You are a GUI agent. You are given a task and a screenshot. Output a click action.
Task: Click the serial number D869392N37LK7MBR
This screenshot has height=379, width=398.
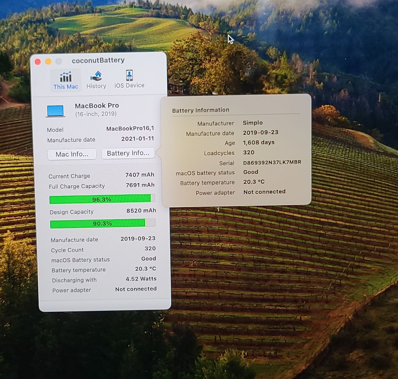pos(272,162)
